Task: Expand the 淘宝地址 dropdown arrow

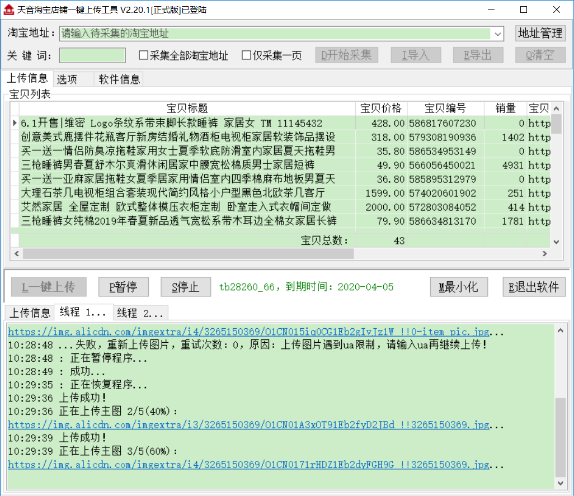Action: pyautogui.click(x=498, y=34)
